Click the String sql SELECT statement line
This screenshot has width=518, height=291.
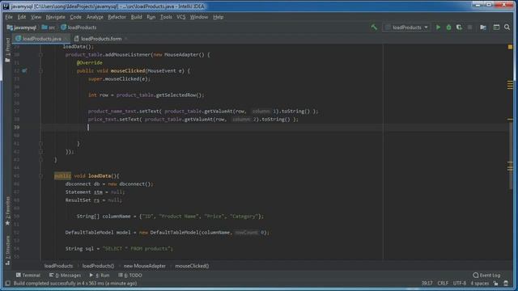pyautogui.click(x=119, y=249)
